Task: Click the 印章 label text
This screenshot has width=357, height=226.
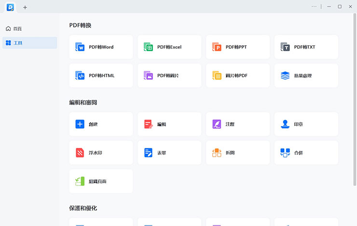Action: (299, 124)
